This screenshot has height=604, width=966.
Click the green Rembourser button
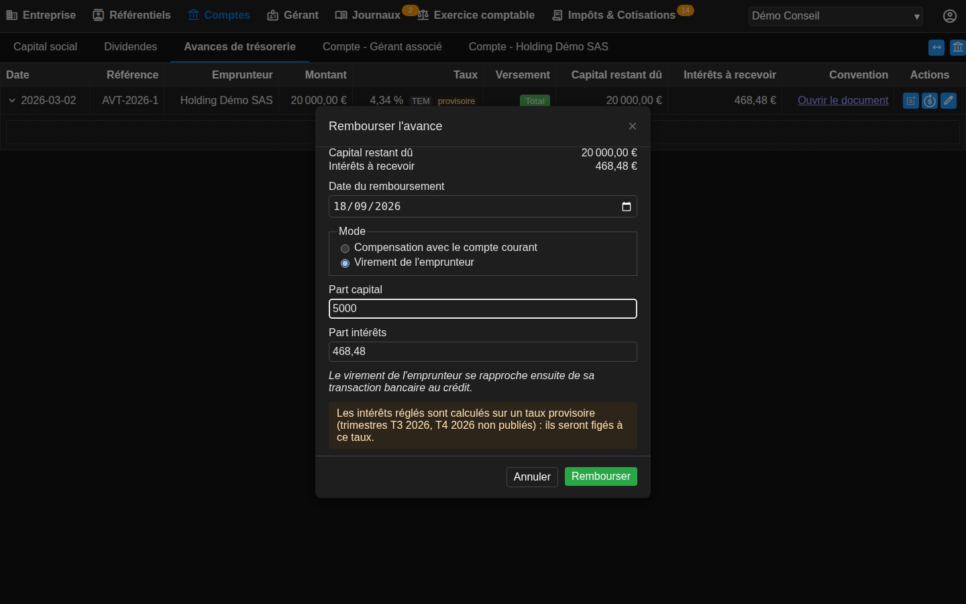(600, 476)
